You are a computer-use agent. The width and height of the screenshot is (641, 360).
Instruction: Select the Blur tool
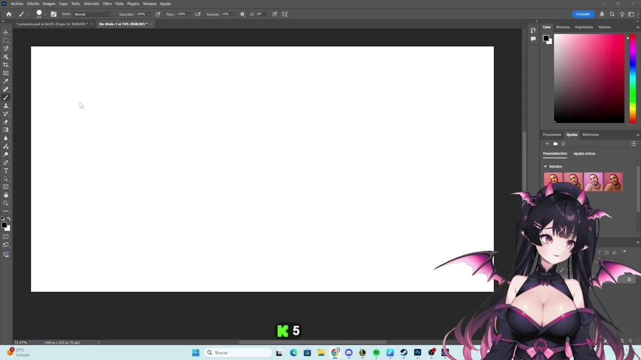pos(6,138)
